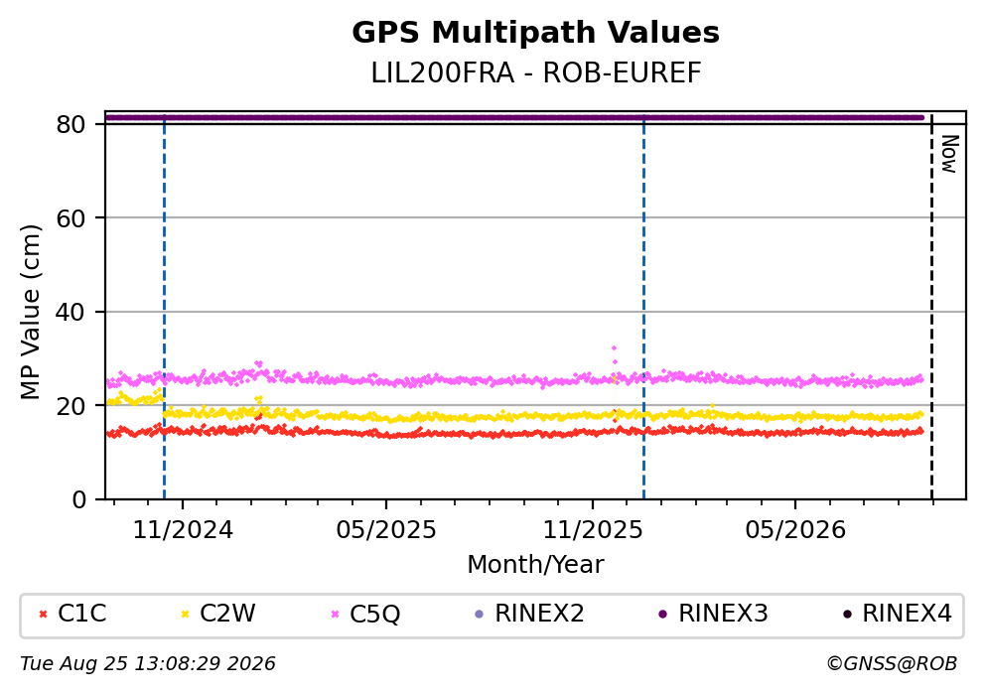Select the C5Q legend label
Viewport: 986px width, 694px height.
pos(374,615)
